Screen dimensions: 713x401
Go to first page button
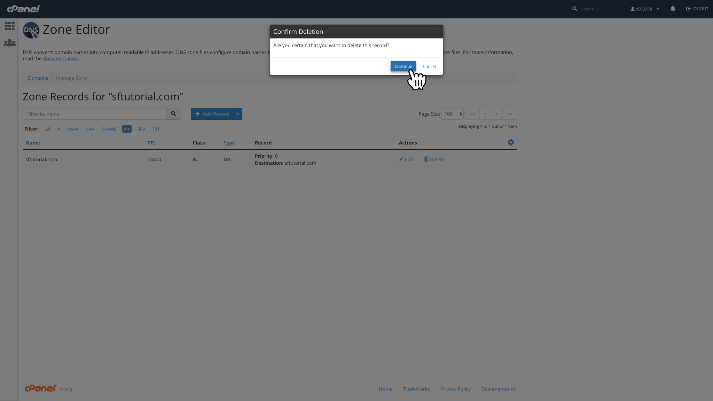coord(472,114)
